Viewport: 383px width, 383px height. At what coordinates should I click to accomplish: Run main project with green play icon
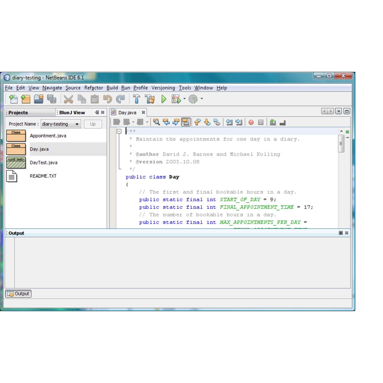tap(164, 99)
